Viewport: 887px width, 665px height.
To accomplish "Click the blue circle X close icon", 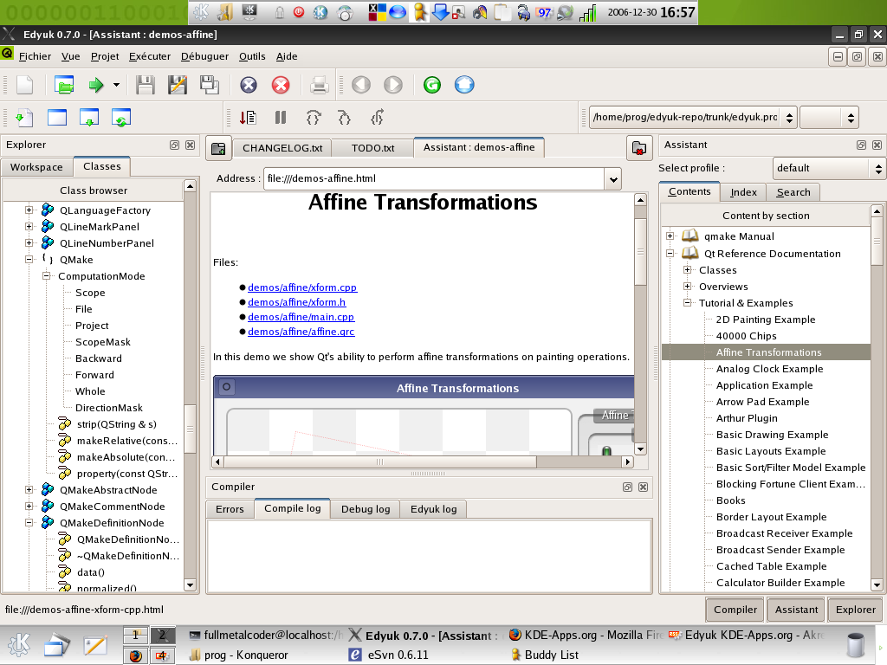I will (249, 86).
